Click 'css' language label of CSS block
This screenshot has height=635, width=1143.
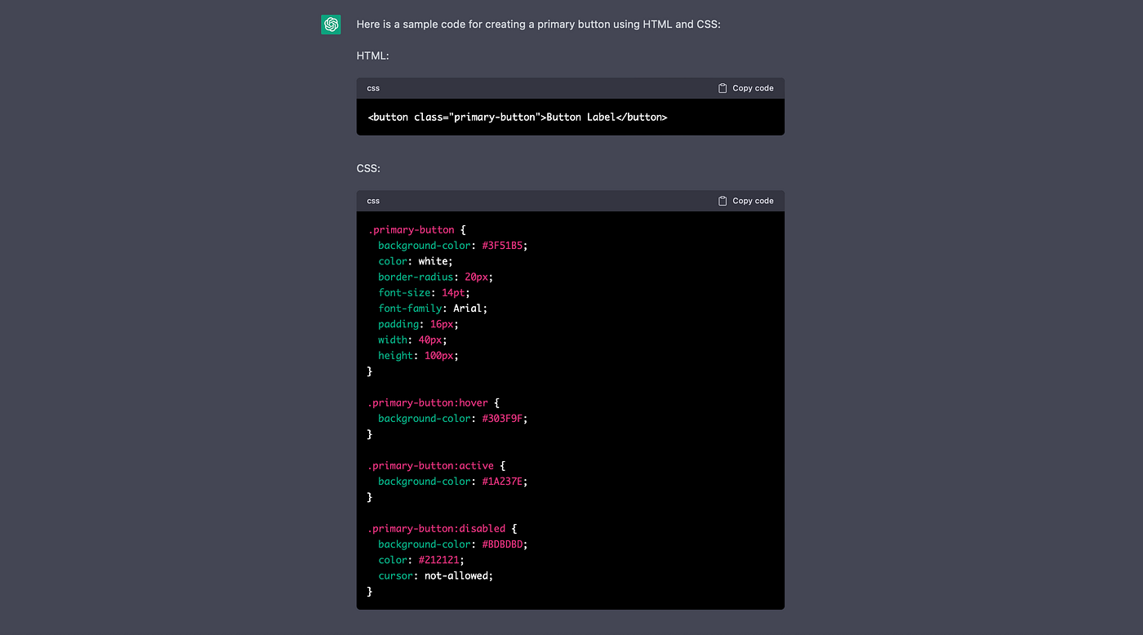point(373,201)
